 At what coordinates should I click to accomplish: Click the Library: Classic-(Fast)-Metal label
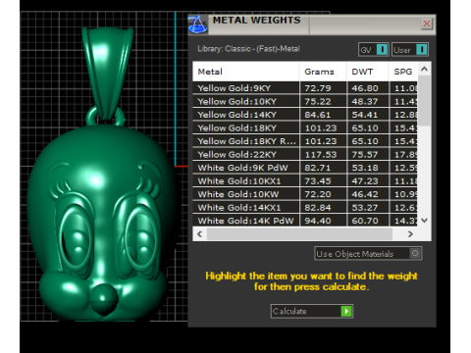[248, 49]
